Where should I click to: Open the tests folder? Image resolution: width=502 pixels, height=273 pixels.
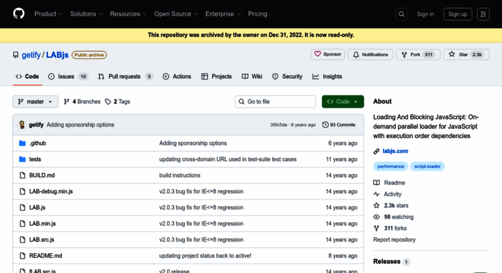click(x=35, y=159)
